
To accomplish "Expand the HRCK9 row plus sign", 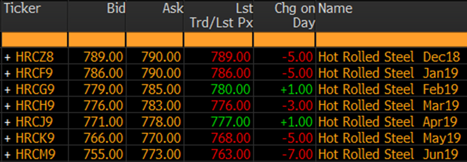I will pos(7,138).
